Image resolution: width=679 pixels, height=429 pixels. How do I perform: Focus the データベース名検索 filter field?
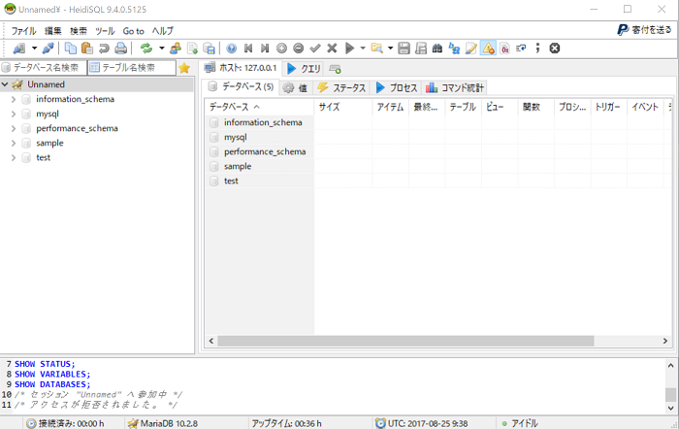44,68
